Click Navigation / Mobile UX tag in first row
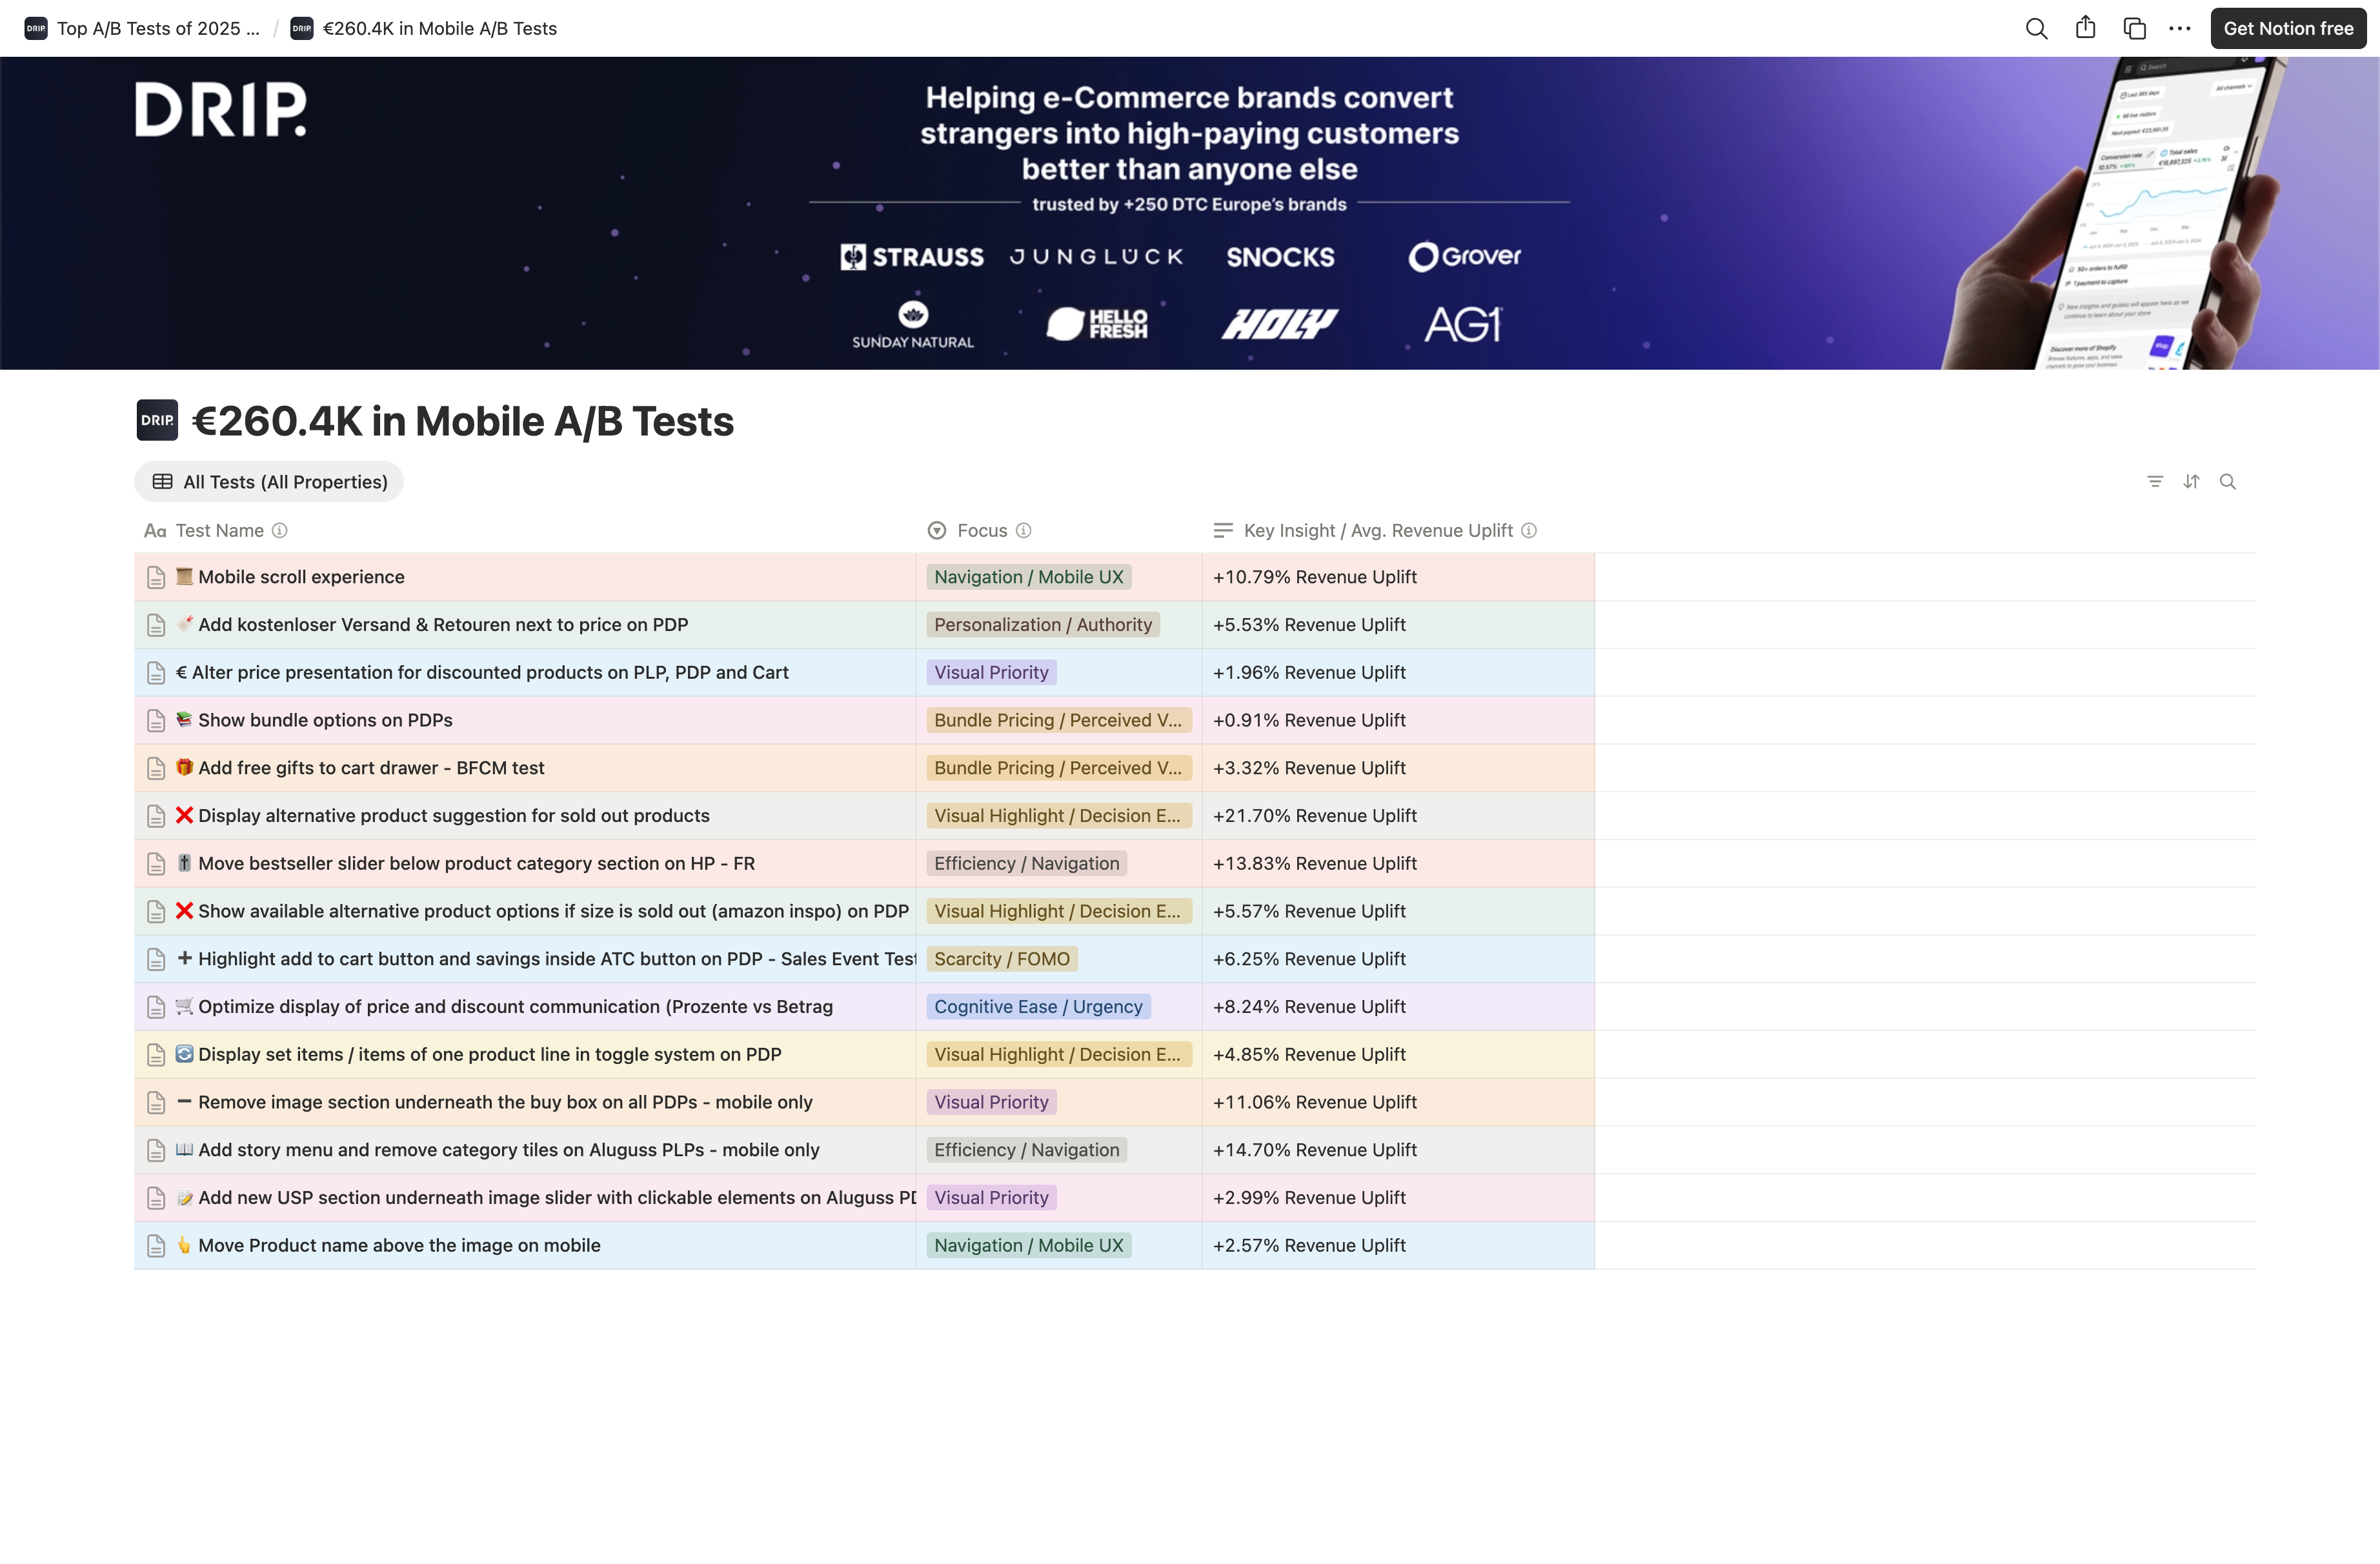The width and height of the screenshot is (2380, 1564). point(1029,577)
